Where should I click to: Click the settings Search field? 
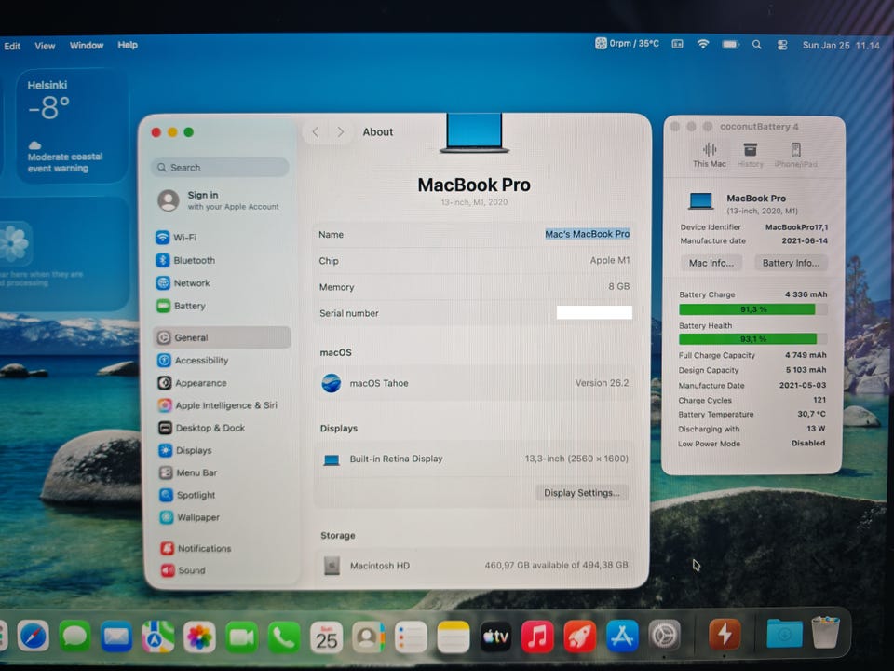(x=220, y=167)
